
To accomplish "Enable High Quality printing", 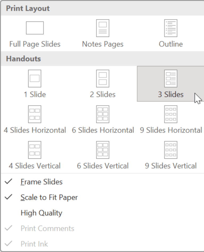I will coord(41,213).
